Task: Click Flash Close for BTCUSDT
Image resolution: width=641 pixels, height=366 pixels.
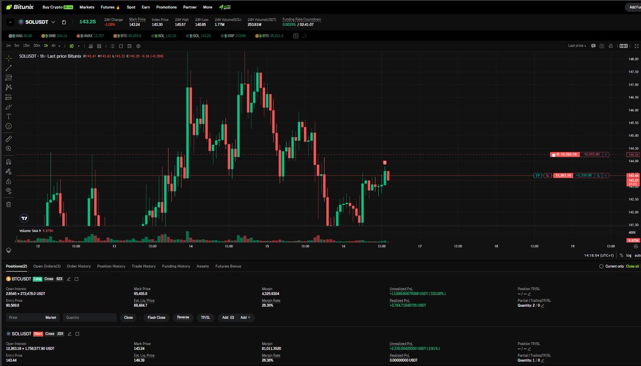Action: [157, 317]
